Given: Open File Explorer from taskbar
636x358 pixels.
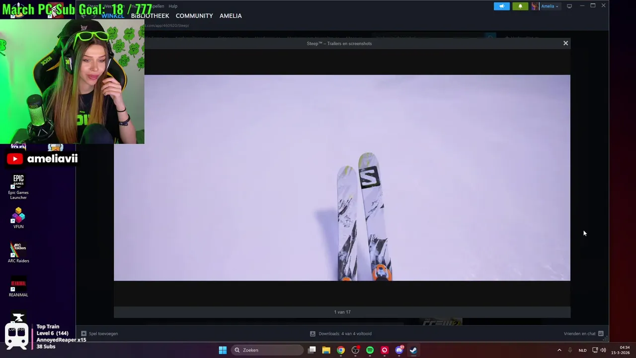Looking at the screenshot, I should [326, 350].
